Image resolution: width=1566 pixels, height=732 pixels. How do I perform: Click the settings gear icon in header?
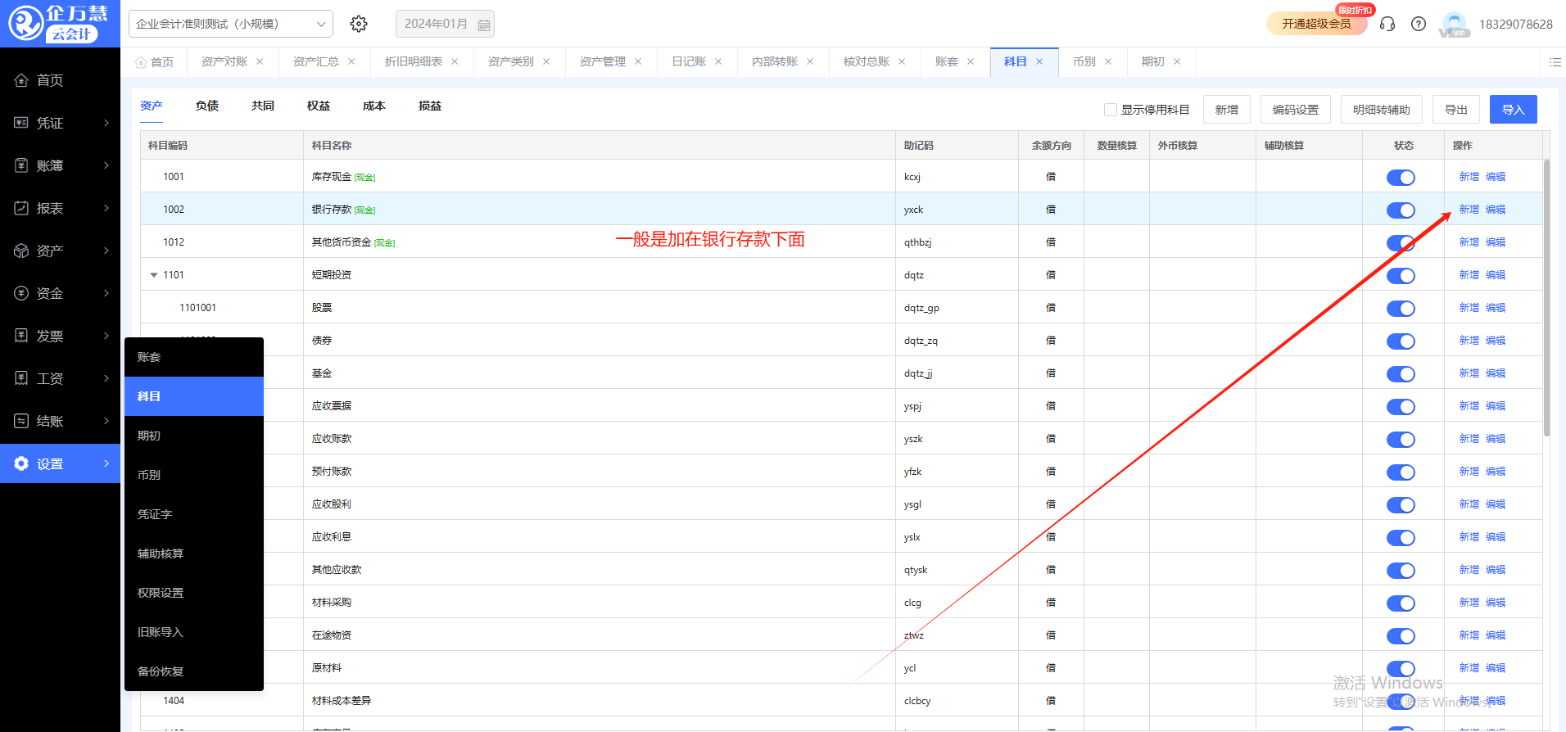tap(359, 24)
